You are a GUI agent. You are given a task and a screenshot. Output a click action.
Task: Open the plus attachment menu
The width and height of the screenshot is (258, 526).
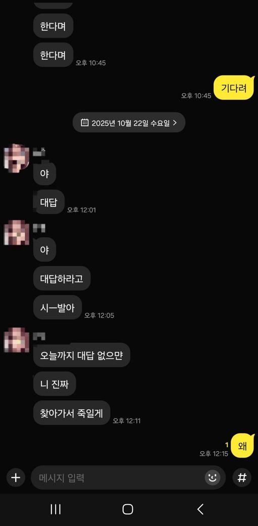click(x=16, y=477)
